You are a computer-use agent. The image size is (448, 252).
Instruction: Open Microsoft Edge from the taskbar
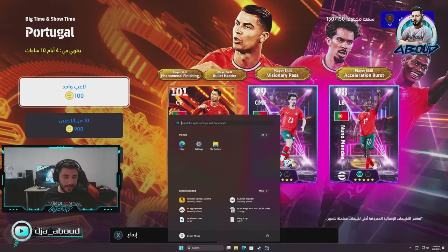244,248
